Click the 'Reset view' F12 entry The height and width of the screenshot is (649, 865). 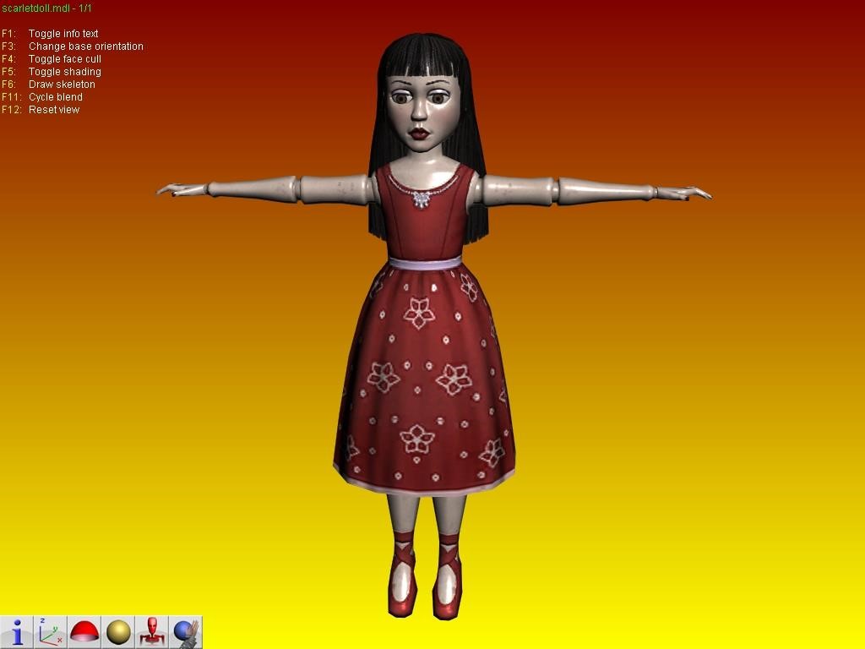[53, 110]
